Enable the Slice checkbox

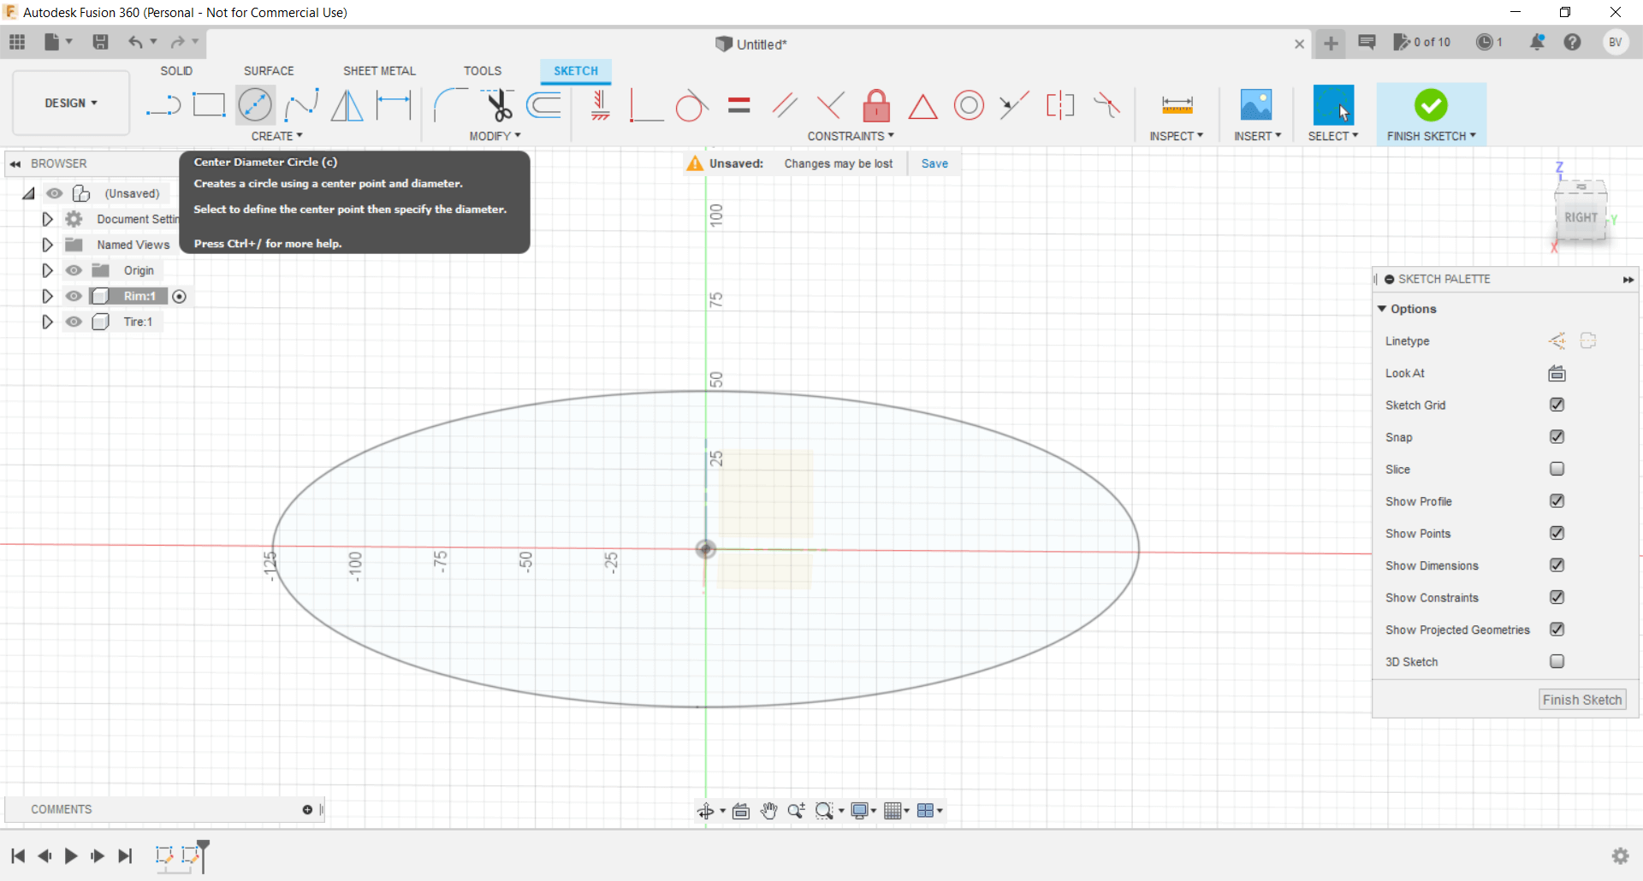[x=1557, y=469]
